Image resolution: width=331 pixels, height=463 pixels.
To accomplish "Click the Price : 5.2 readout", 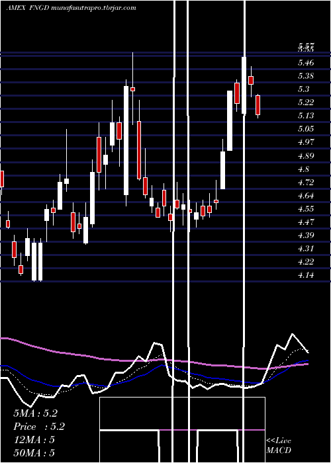I will pyautogui.click(x=39, y=427).
